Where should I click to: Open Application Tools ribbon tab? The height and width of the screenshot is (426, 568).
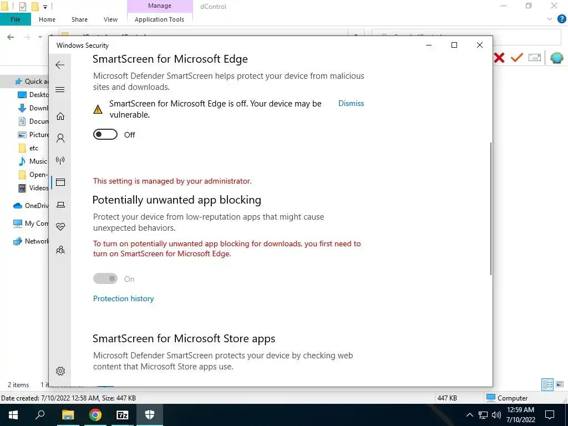(x=159, y=19)
